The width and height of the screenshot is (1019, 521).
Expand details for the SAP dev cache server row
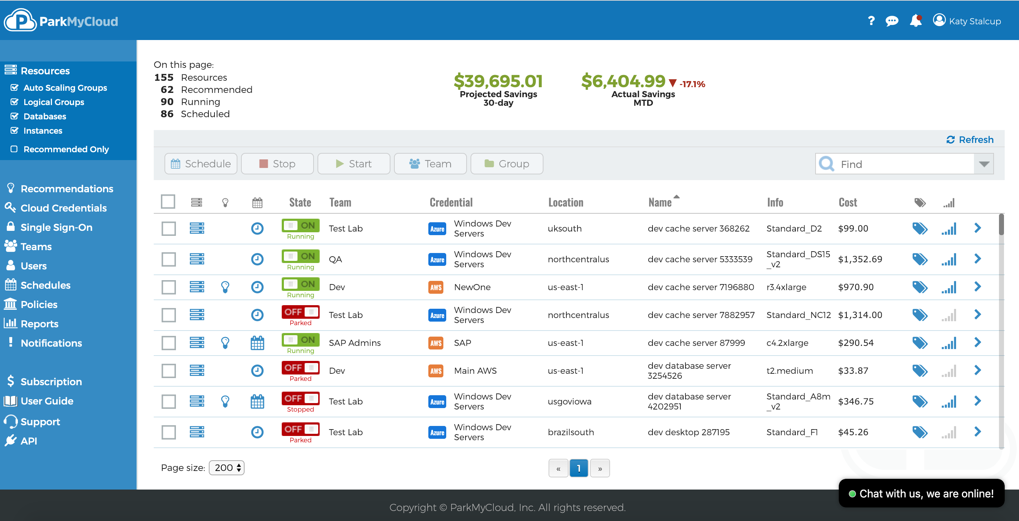(x=978, y=343)
